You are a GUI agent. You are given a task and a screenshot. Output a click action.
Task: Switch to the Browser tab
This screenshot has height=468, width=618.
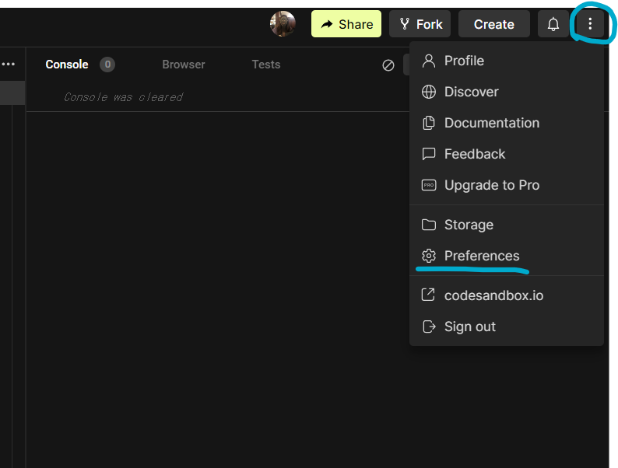pos(184,65)
